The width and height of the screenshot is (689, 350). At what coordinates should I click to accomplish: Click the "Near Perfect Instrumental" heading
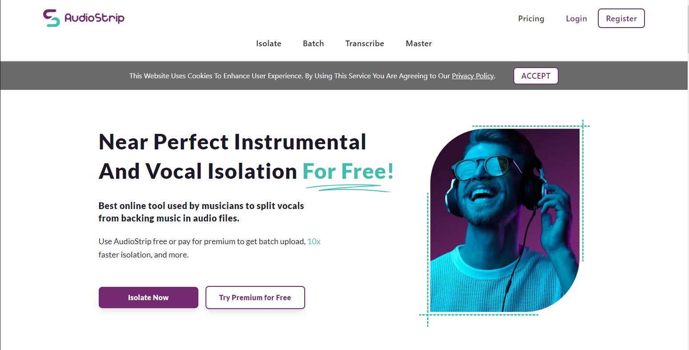tap(232, 142)
